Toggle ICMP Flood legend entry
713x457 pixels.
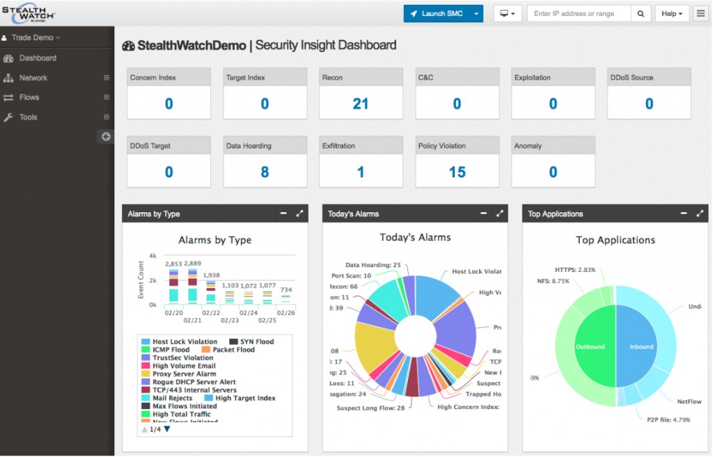pos(166,350)
